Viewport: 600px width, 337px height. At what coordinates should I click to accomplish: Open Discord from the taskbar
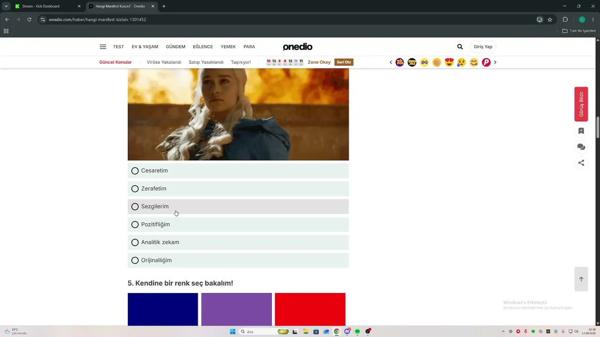[x=347, y=331]
